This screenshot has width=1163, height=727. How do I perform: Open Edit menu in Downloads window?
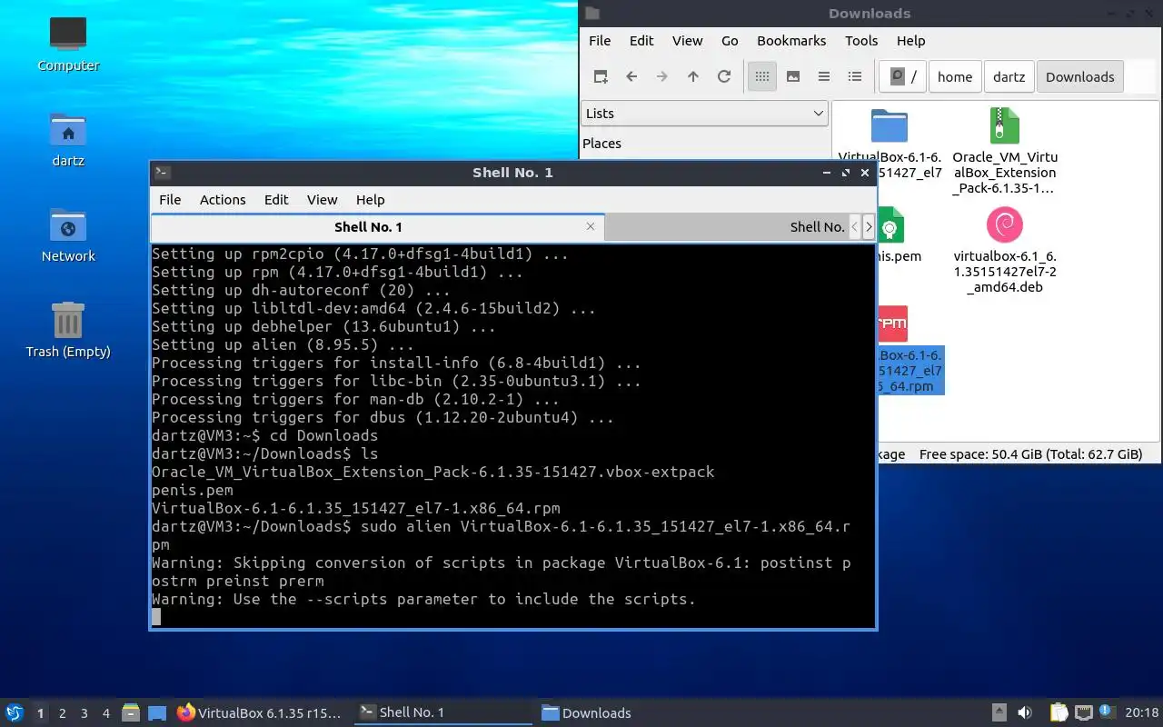coord(641,41)
